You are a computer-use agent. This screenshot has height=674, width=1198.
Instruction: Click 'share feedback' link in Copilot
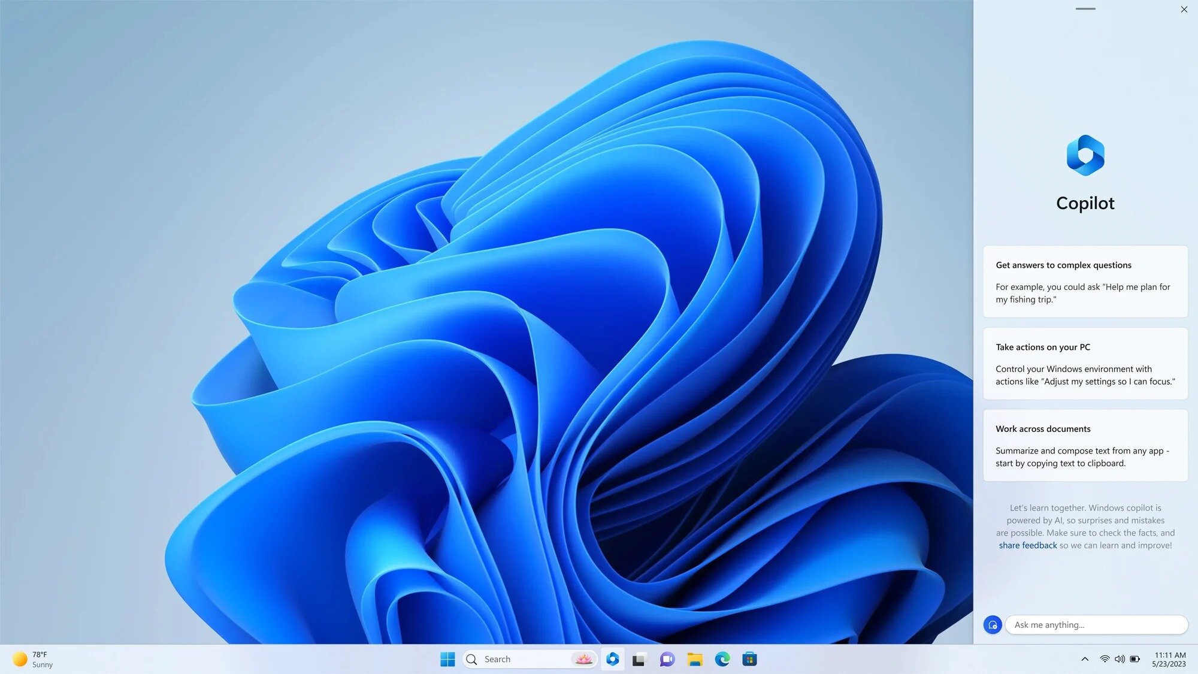[x=1028, y=545]
